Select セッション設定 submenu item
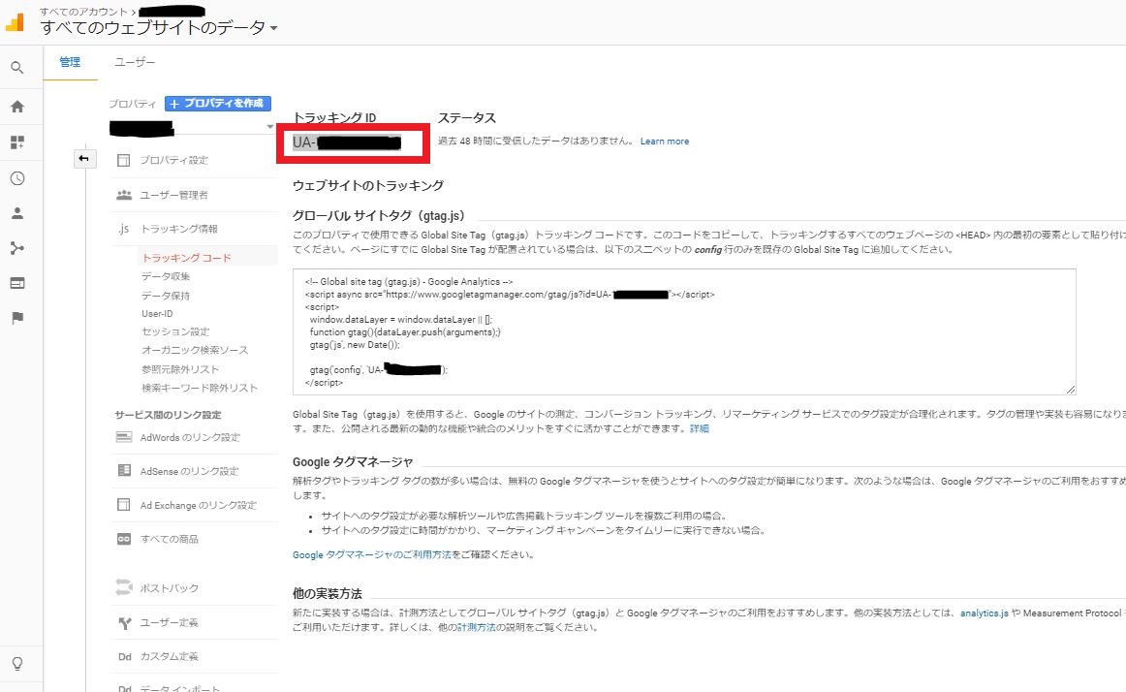Image resolution: width=1126 pixels, height=692 pixels. 175,332
